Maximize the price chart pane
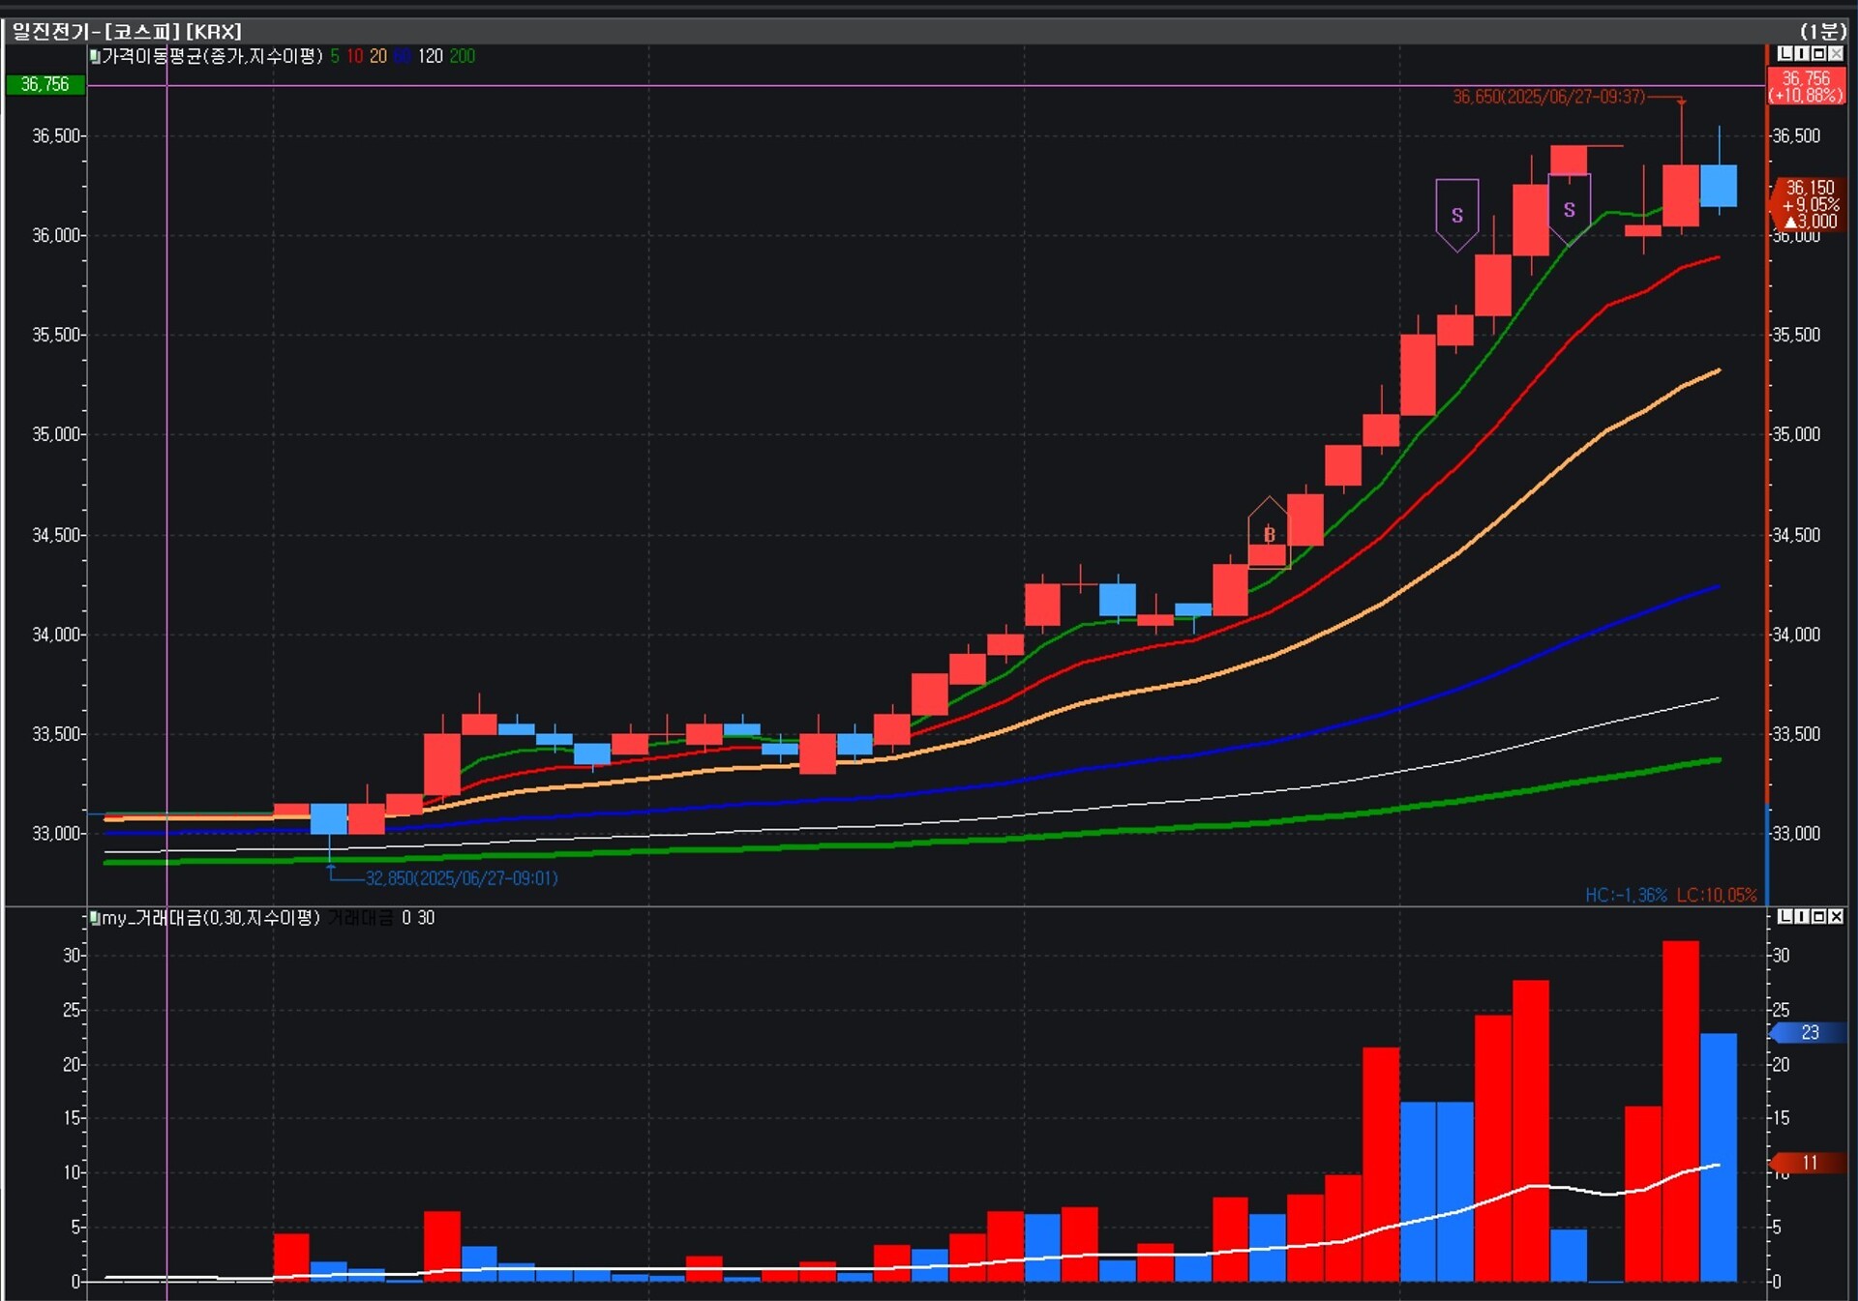The height and width of the screenshot is (1301, 1858). 1818,54
